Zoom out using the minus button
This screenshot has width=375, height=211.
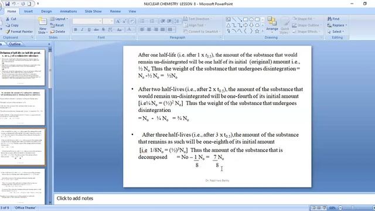340,208
